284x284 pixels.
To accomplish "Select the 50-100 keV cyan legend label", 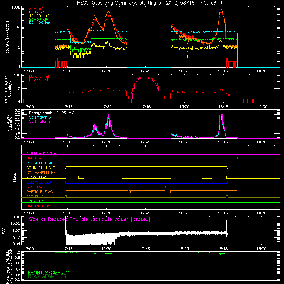I will (40, 23).
